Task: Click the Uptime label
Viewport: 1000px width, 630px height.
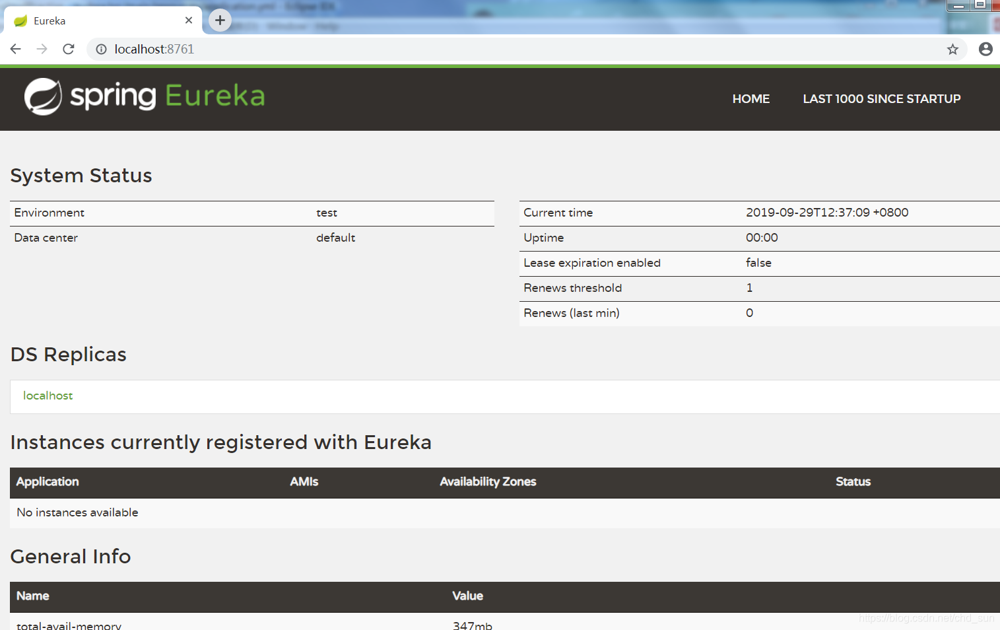Action: pyautogui.click(x=544, y=238)
